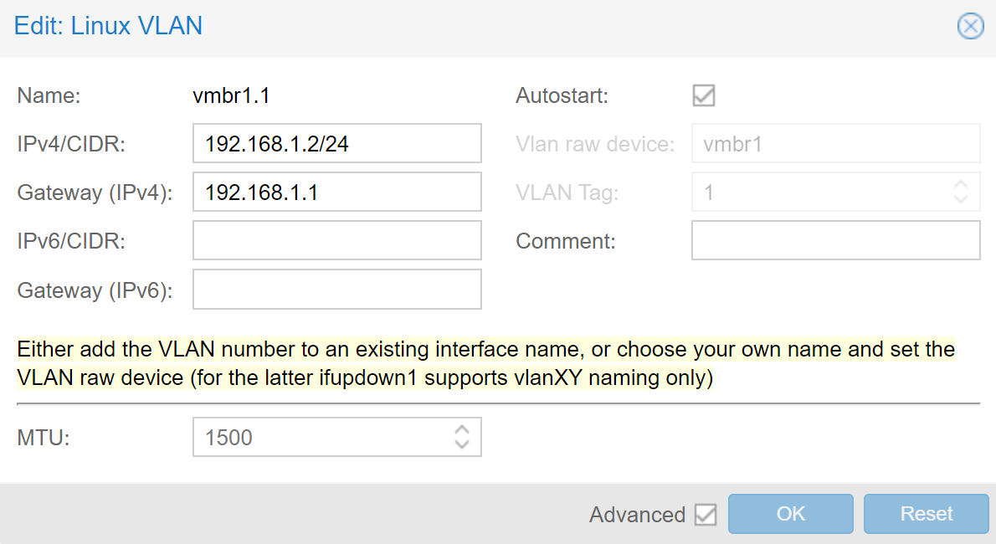Image resolution: width=996 pixels, height=544 pixels.
Task: Increase VLAN Tag with up arrow
Action: tap(961, 185)
